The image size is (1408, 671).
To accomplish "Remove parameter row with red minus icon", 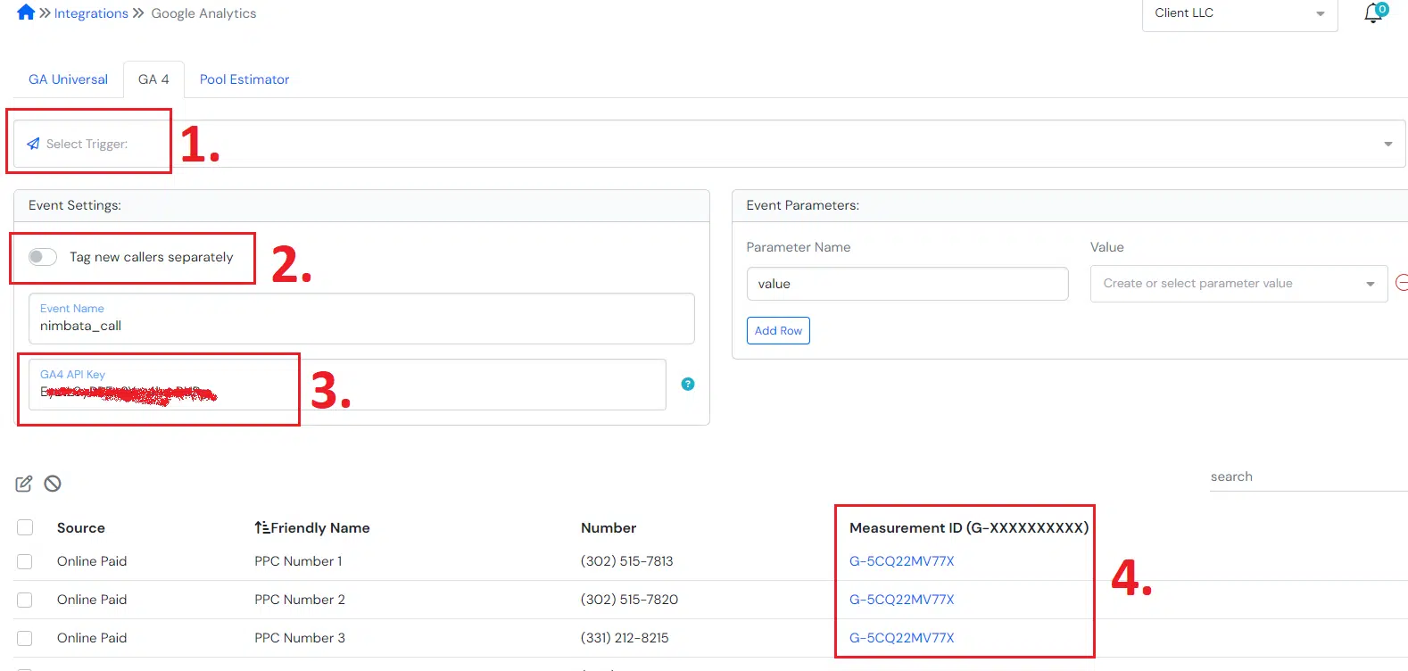I will pos(1402,283).
